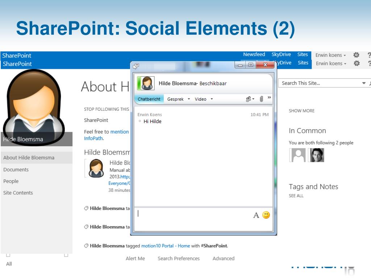Click the conversation icon in chat window title bar

[136, 66]
